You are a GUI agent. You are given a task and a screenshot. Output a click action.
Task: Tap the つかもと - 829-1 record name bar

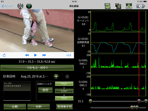[x=37, y=68]
